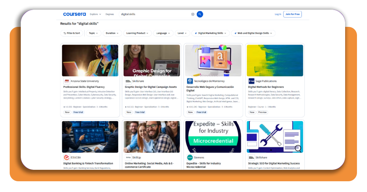
Task: Click the New tag on Digital Methods card
Action: pos(252,112)
